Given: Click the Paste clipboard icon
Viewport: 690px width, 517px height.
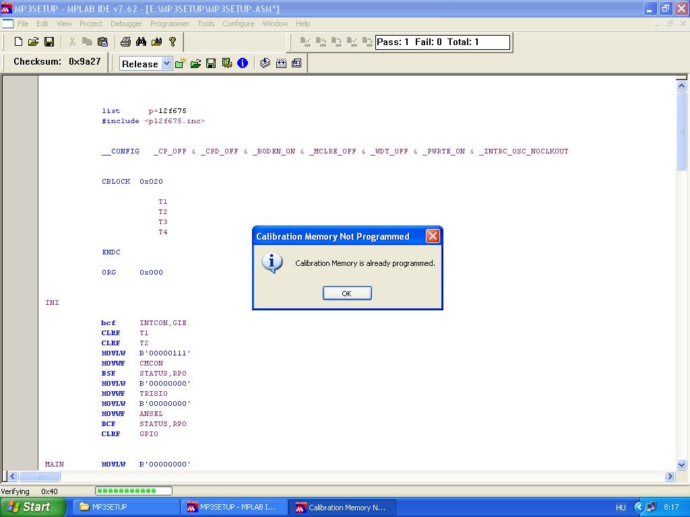Looking at the screenshot, I should pyautogui.click(x=102, y=42).
